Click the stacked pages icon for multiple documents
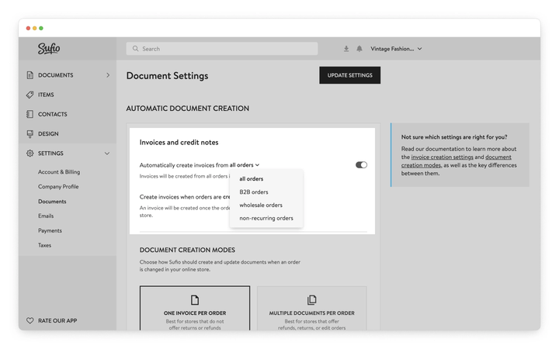This screenshot has width=559, height=349. point(311,300)
